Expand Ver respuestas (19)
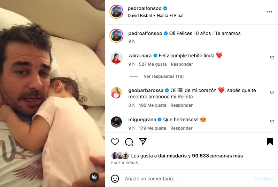The image size is (278, 187). pos(163,76)
